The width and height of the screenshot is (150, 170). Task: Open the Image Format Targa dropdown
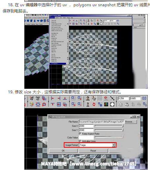coord(97,145)
